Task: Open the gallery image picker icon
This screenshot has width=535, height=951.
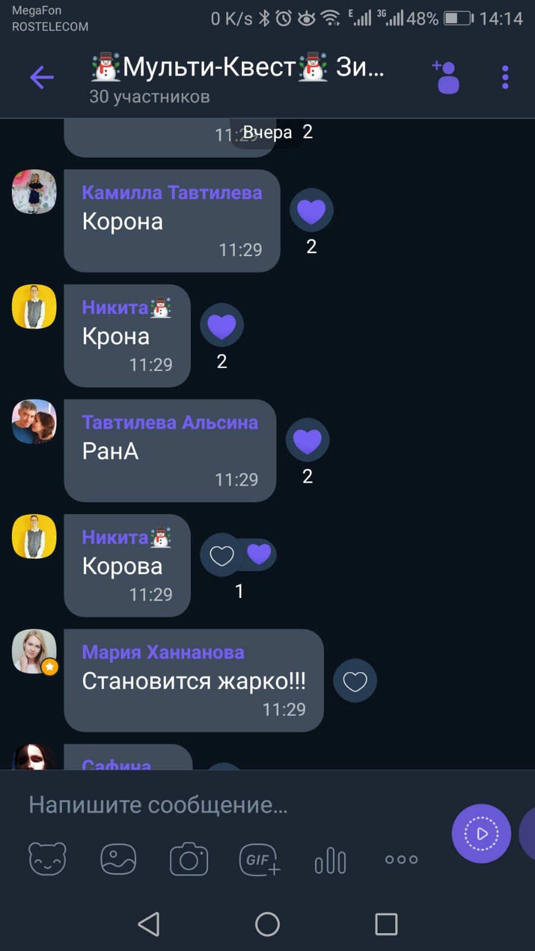Action: pyautogui.click(x=118, y=859)
